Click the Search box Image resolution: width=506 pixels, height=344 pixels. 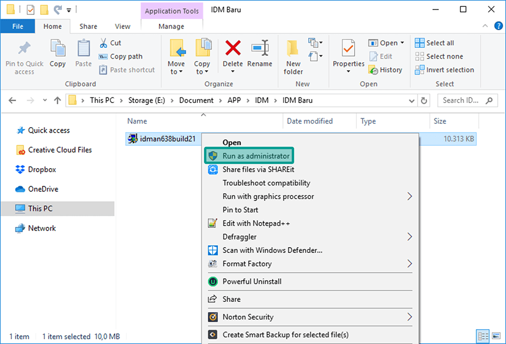point(467,100)
